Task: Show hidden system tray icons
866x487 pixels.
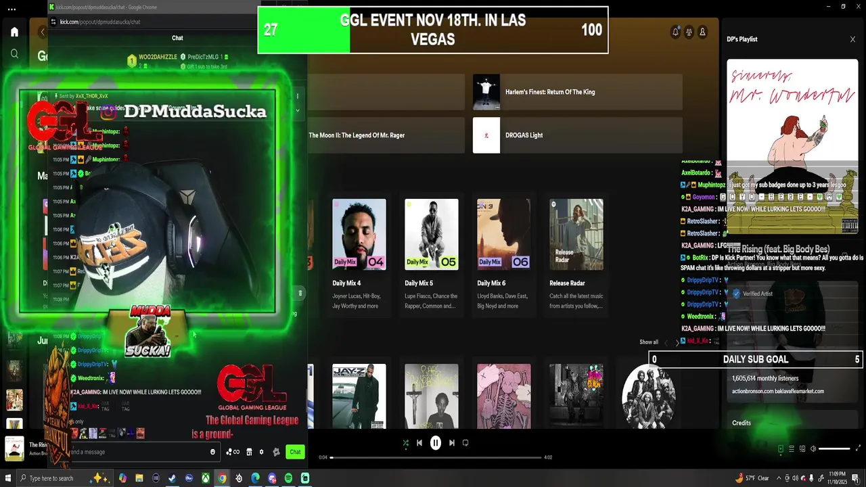Action: (x=778, y=478)
